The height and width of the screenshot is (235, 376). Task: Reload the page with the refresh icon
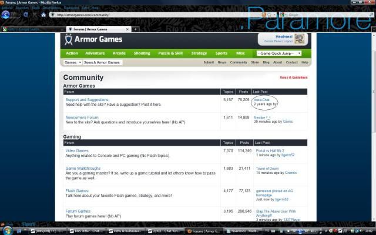click(x=26, y=15)
